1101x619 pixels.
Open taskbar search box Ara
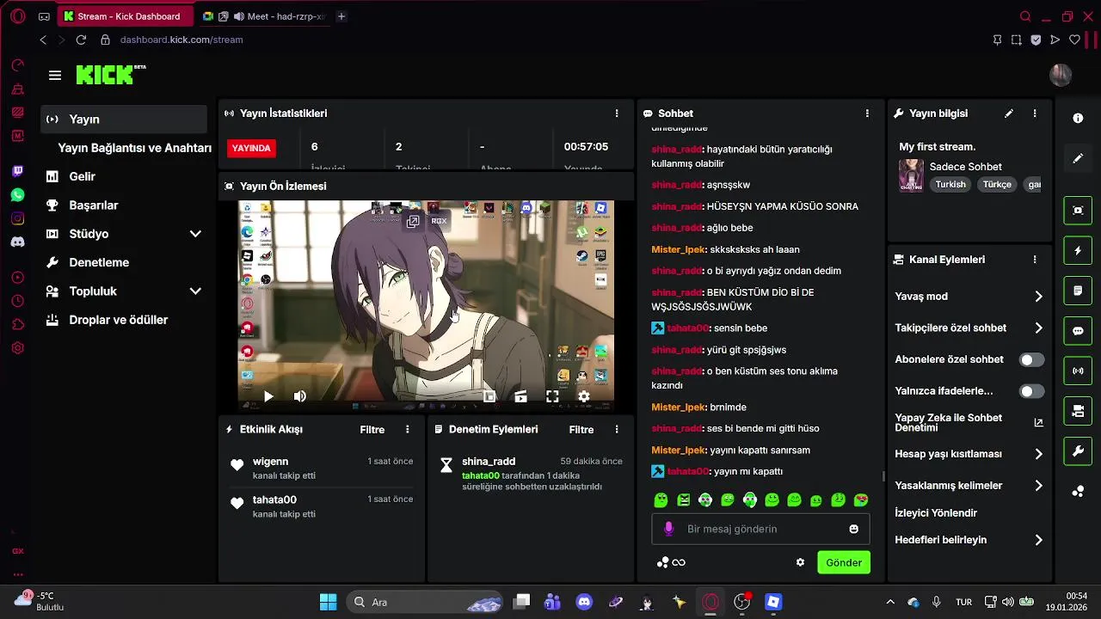[x=425, y=602]
